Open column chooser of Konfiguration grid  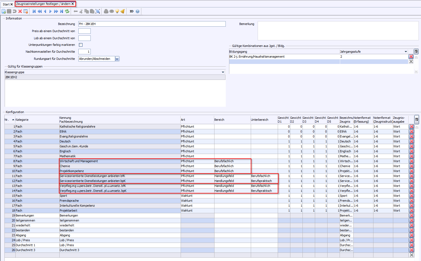pyautogui.click(x=417, y=119)
